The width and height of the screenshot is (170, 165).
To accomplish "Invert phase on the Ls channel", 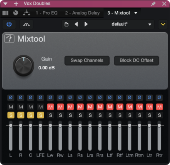I will pyautogui.click(x=70, y=98).
